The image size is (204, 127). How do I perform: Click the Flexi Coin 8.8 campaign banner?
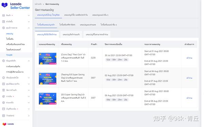pyautogui.click(x=48, y=98)
